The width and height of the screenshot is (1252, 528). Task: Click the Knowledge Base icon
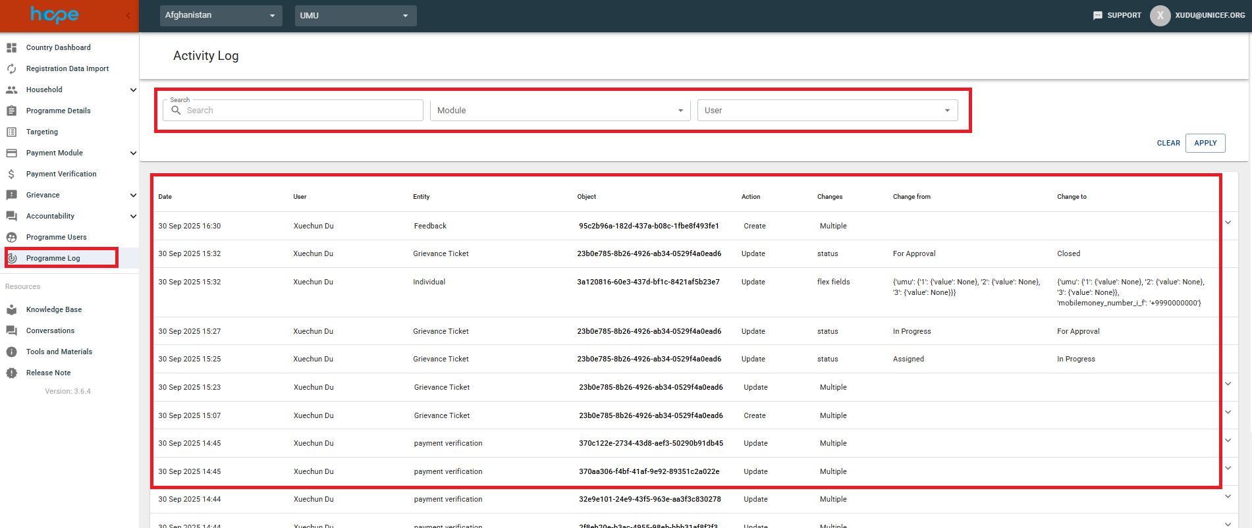coord(11,309)
